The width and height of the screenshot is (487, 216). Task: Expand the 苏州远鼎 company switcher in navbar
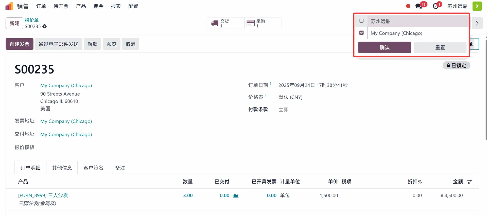(x=457, y=6)
